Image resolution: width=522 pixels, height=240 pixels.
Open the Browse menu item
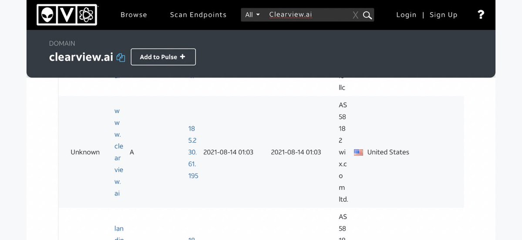coord(134,15)
